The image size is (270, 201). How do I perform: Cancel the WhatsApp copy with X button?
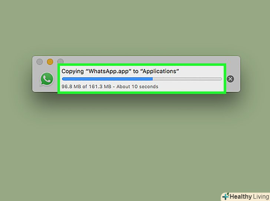[230, 79]
